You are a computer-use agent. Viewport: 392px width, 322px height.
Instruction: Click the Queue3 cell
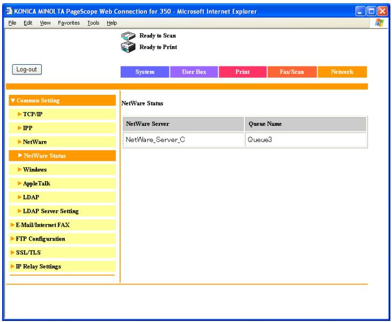(306, 140)
